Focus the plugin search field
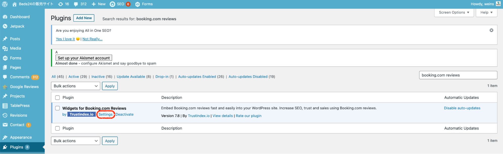The image size is (503, 154). (x=458, y=75)
